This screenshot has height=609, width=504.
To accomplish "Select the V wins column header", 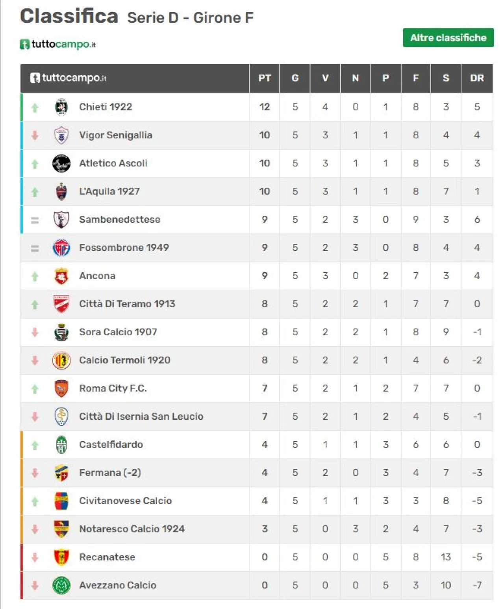I will (x=325, y=78).
